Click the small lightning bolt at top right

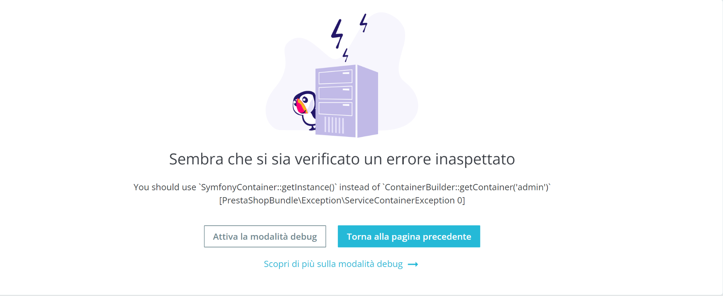pos(363,23)
